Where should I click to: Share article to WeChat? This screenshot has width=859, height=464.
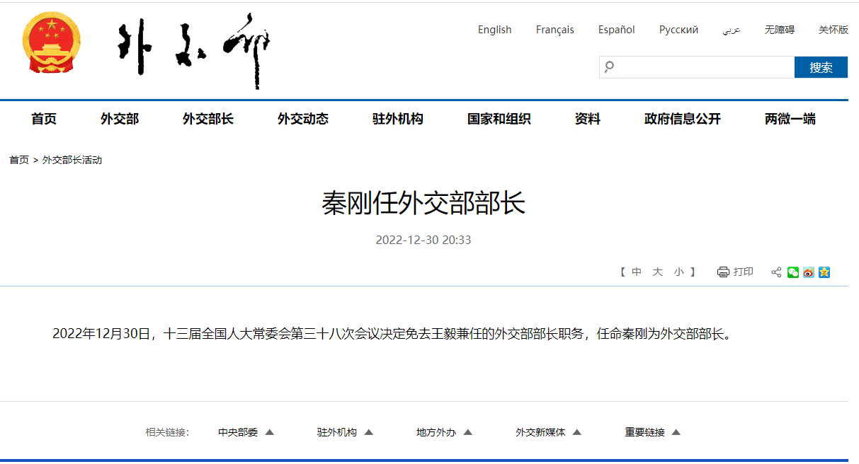pos(793,272)
